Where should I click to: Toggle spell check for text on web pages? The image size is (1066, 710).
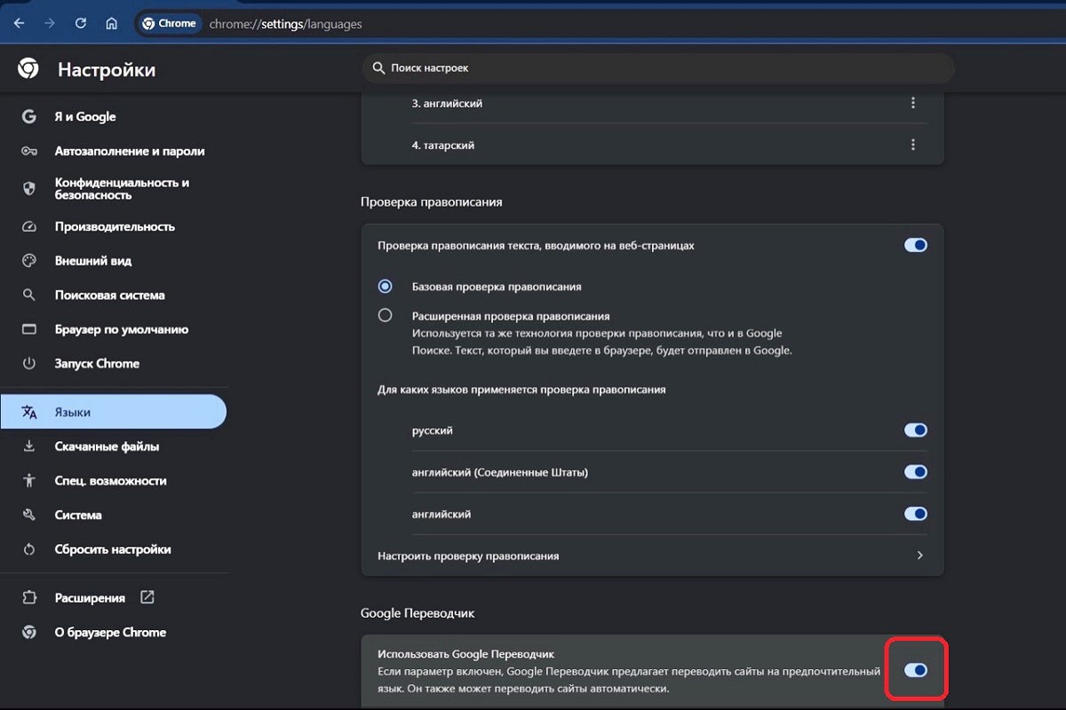[x=915, y=245]
